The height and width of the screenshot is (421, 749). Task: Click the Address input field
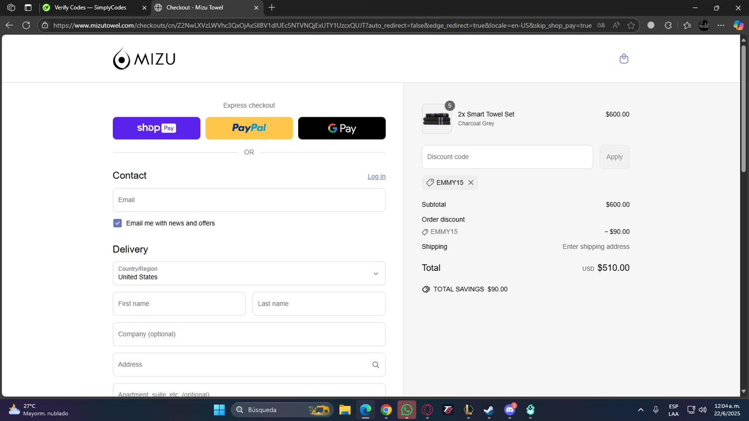[249, 365]
